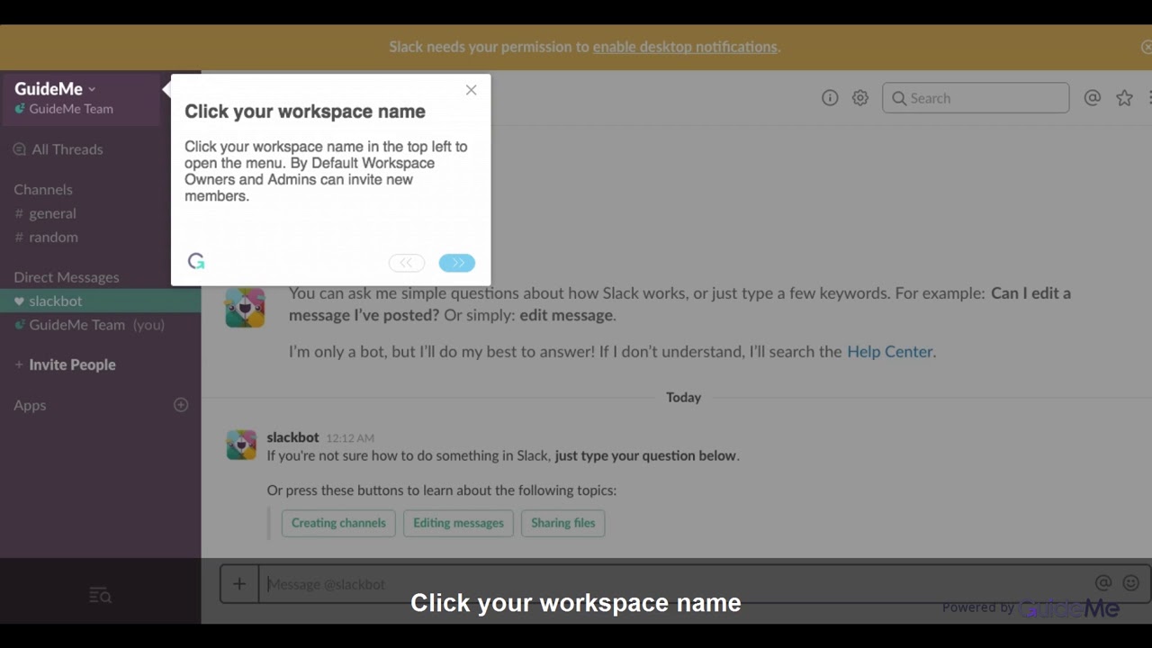The height and width of the screenshot is (648, 1152).
Task: Close the GuideMe tutorial popup
Action: pyautogui.click(x=471, y=90)
